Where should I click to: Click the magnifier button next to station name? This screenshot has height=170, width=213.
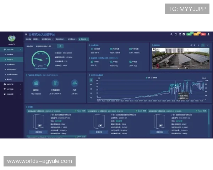(x=60, y=46)
